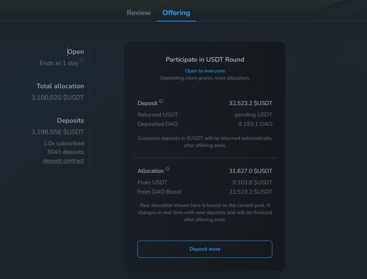Viewport: 367px width, 279px height.
Task: Select the Open status label
Action: [x=76, y=51]
